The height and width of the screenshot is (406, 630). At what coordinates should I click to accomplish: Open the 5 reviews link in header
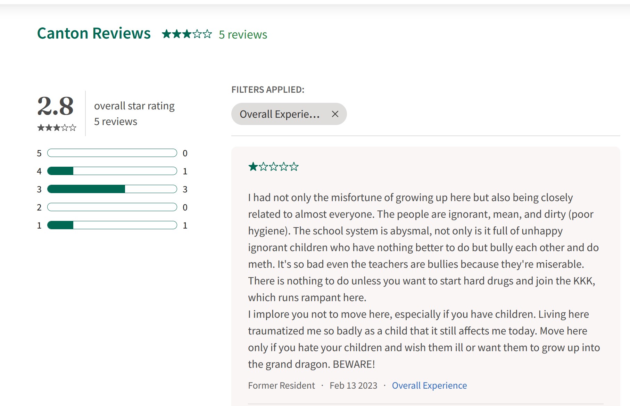(x=243, y=35)
